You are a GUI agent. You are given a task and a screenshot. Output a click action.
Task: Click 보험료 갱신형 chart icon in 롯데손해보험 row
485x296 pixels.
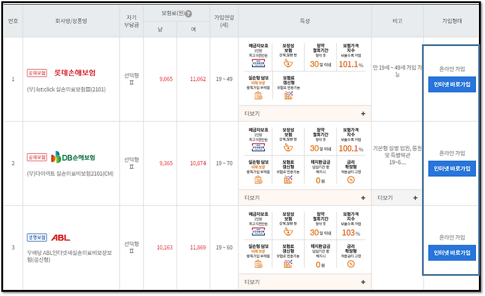288,96
